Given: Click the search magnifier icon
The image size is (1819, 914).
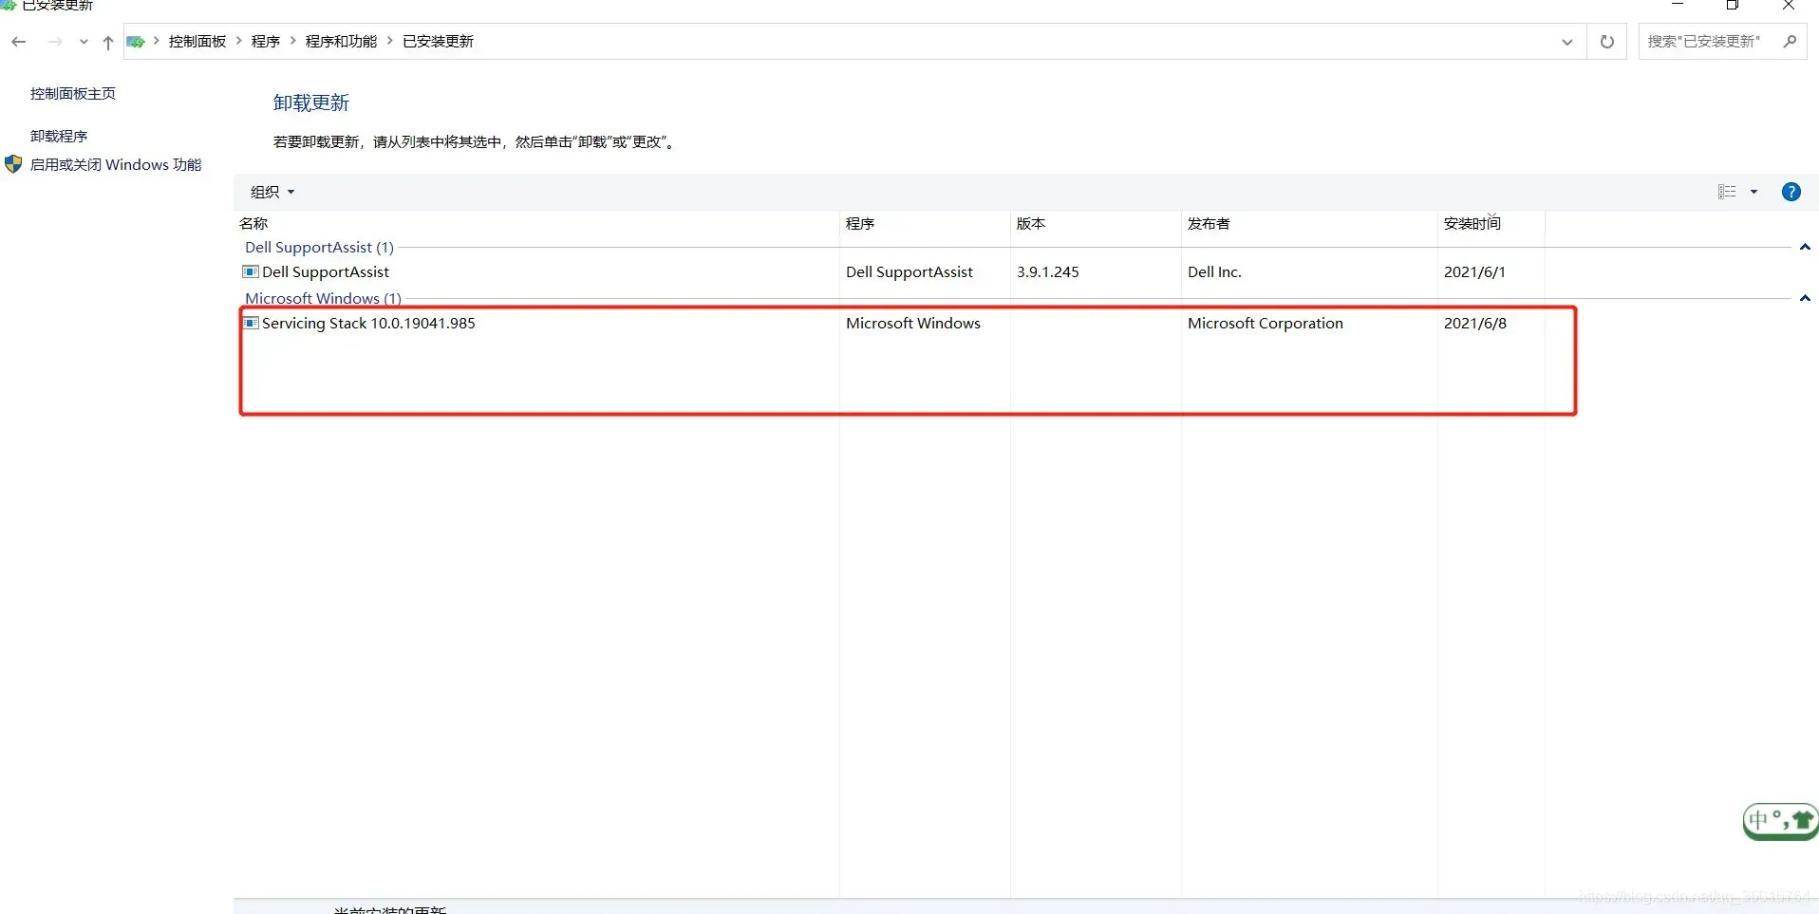Looking at the screenshot, I should coord(1790,42).
